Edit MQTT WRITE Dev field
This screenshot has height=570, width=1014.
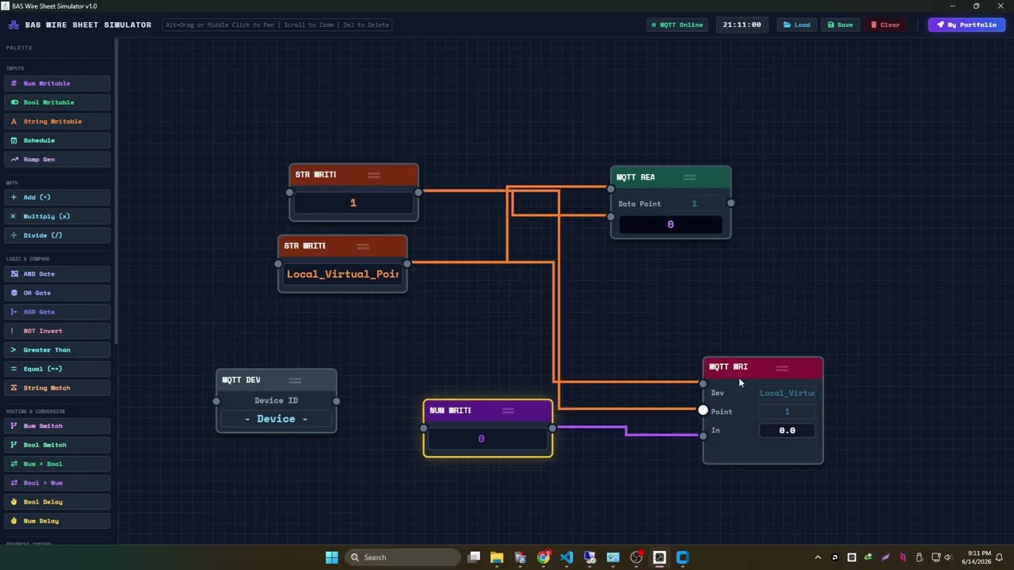click(787, 393)
